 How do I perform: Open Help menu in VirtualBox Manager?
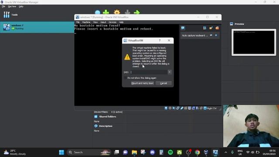point(21,7)
